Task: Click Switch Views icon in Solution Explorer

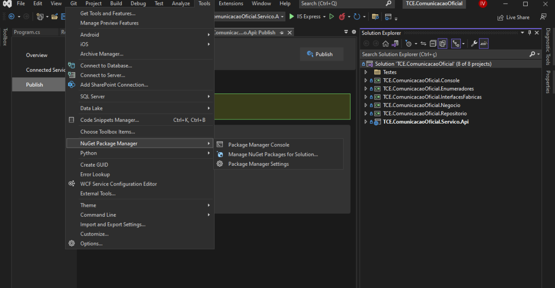Action: point(395,44)
